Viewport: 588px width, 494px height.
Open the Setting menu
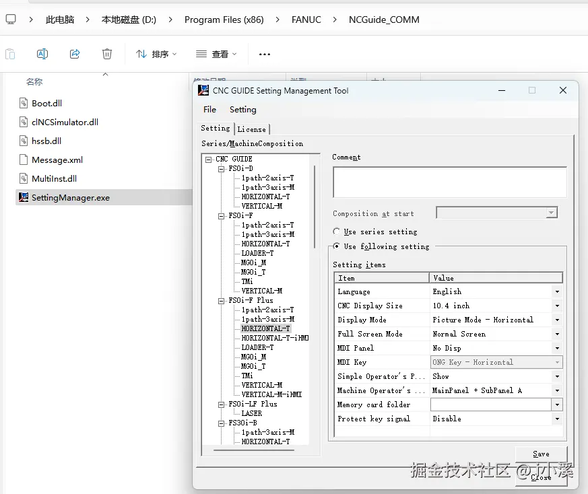(243, 110)
